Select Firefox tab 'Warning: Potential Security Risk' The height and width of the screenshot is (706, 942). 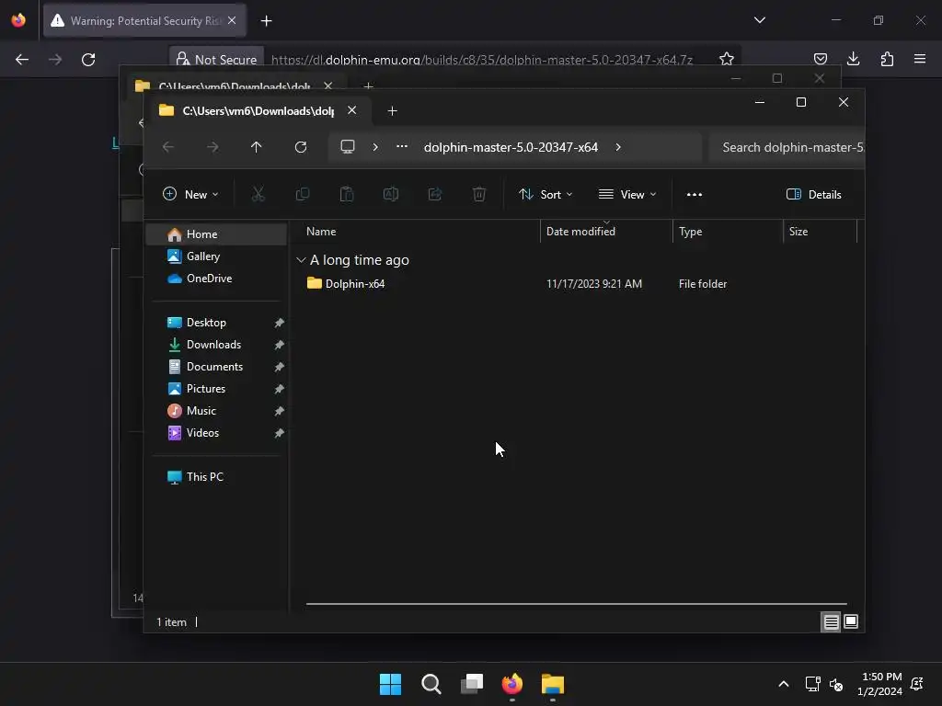click(x=144, y=21)
